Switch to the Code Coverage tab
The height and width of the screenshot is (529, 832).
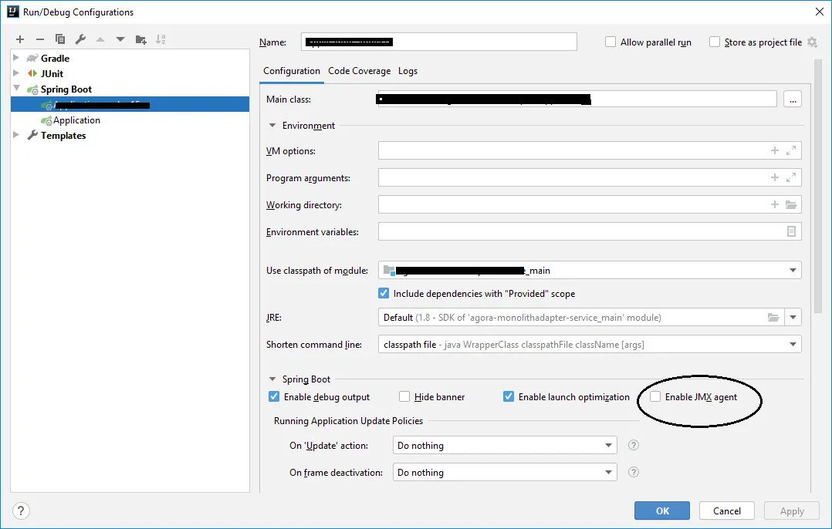(359, 70)
